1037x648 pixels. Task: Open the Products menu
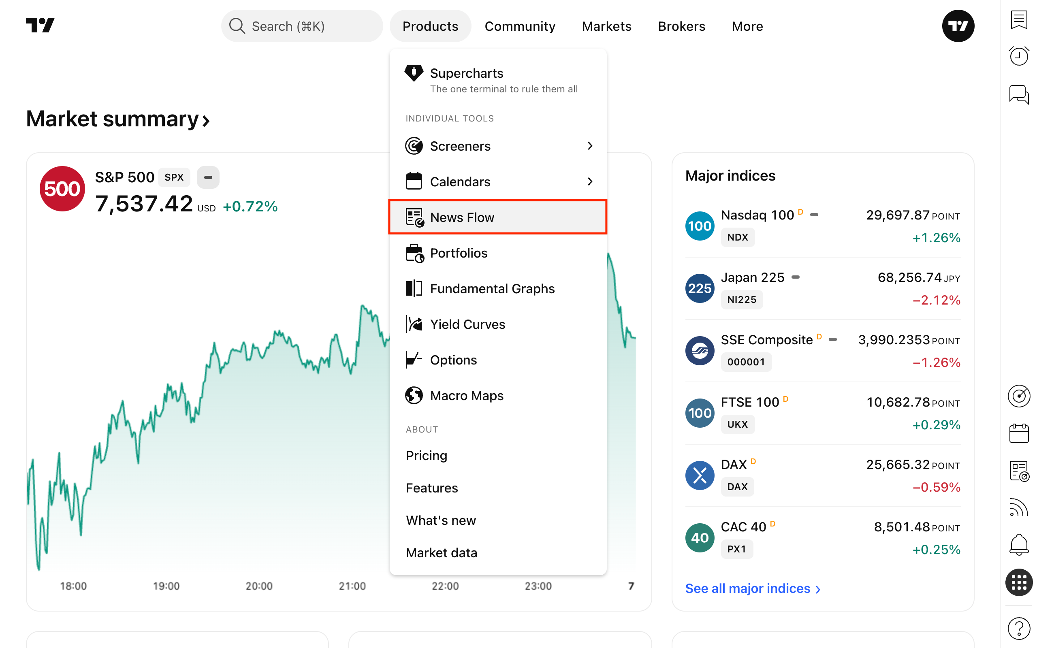430,26
